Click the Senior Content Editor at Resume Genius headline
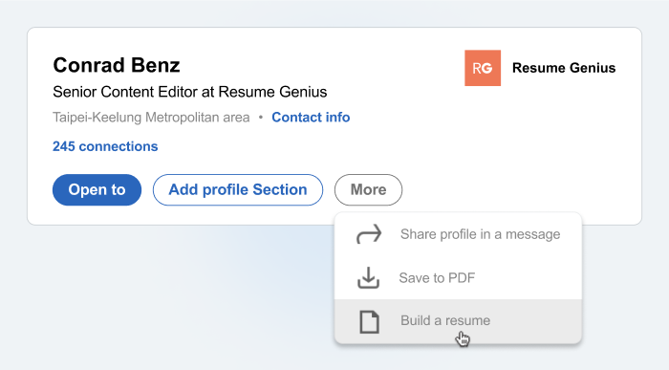 pyautogui.click(x=190, y=92)
